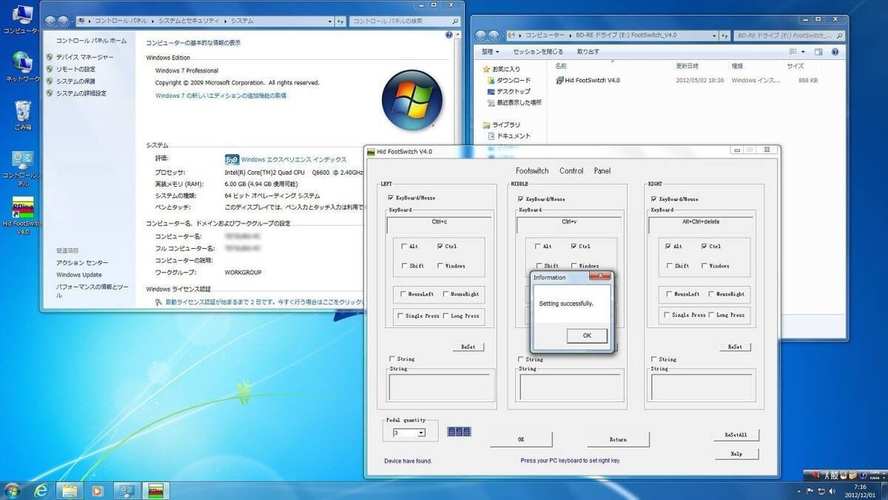Open the view options dropdown arrow in Explorer

tap(803, 52)
